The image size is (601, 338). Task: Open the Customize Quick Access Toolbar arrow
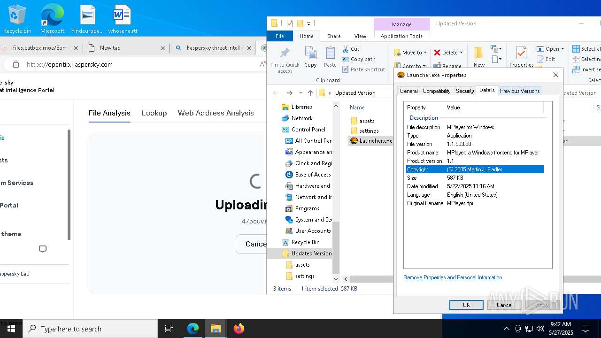click(308, 23)
